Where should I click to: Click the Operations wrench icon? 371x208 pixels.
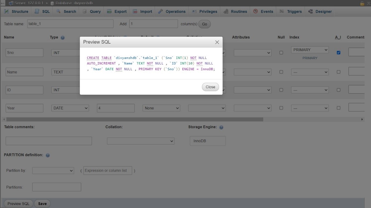point(160,12)
